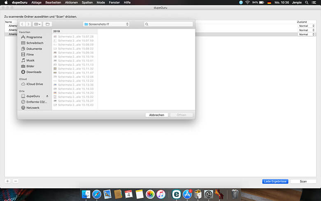Click the back navigation arrow in file dialog

click(22, 24)
